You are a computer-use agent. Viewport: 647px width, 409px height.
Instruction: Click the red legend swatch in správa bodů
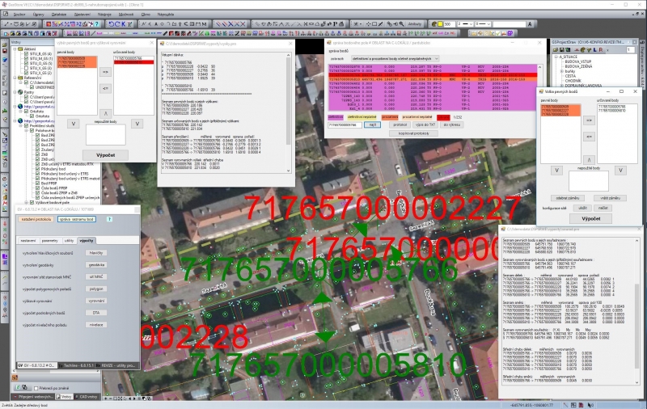pos(443,117)
